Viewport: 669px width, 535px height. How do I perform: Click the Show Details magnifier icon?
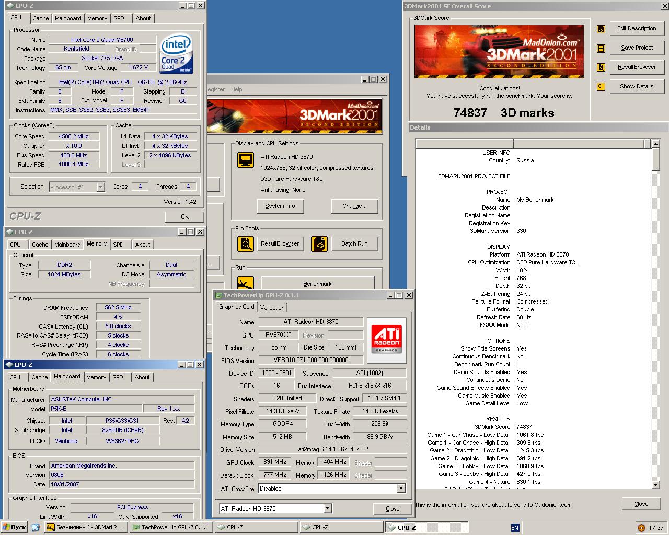(601, 87)
